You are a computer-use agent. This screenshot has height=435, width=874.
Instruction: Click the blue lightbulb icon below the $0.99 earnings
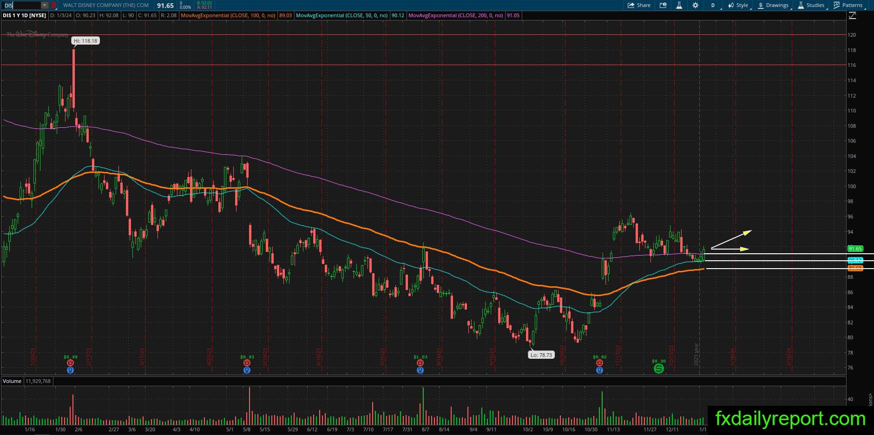pyautogui.click(x=70, y=370)
